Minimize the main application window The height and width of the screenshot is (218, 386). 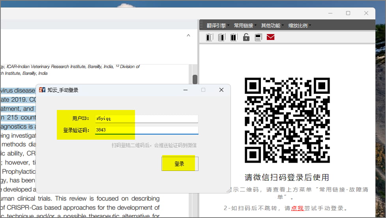pos(330,13)
